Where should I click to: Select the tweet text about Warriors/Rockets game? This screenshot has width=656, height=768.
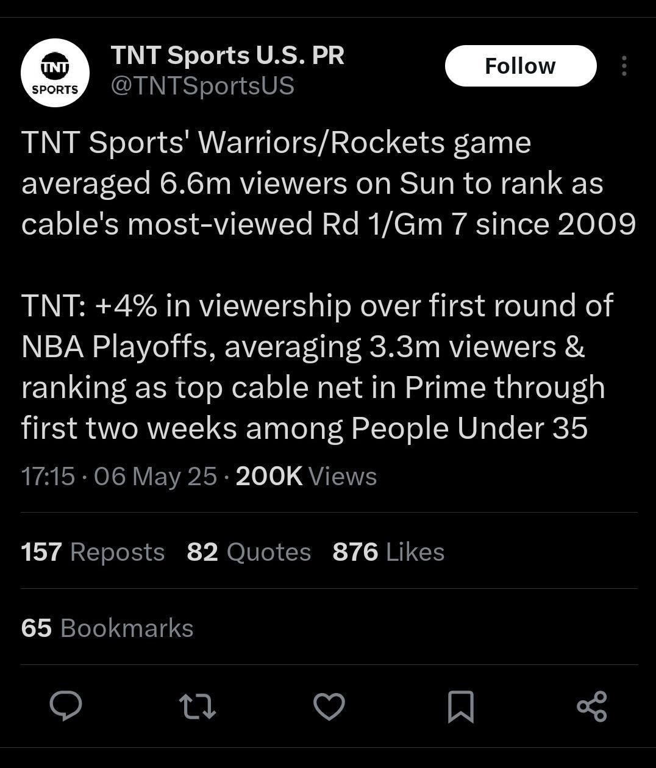click(x=329, y=183)
